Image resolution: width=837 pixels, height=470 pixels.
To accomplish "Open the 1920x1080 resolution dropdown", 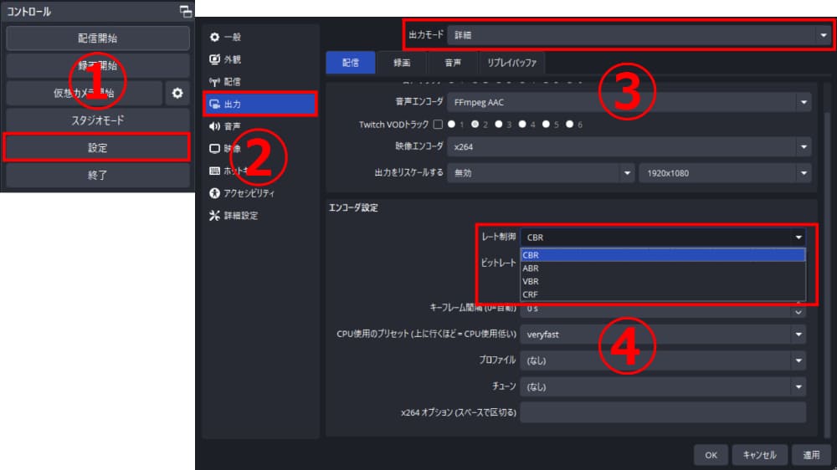I will click(725, 173).
